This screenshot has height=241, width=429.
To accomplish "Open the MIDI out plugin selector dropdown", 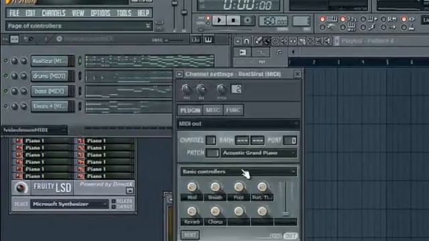I will 238,124.
